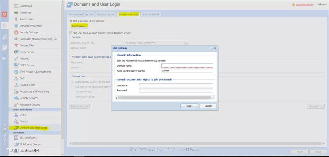Select the Users icon
The width and height of the screenshot is (329, 157).
pyautogui.click(x=16, y=115)
